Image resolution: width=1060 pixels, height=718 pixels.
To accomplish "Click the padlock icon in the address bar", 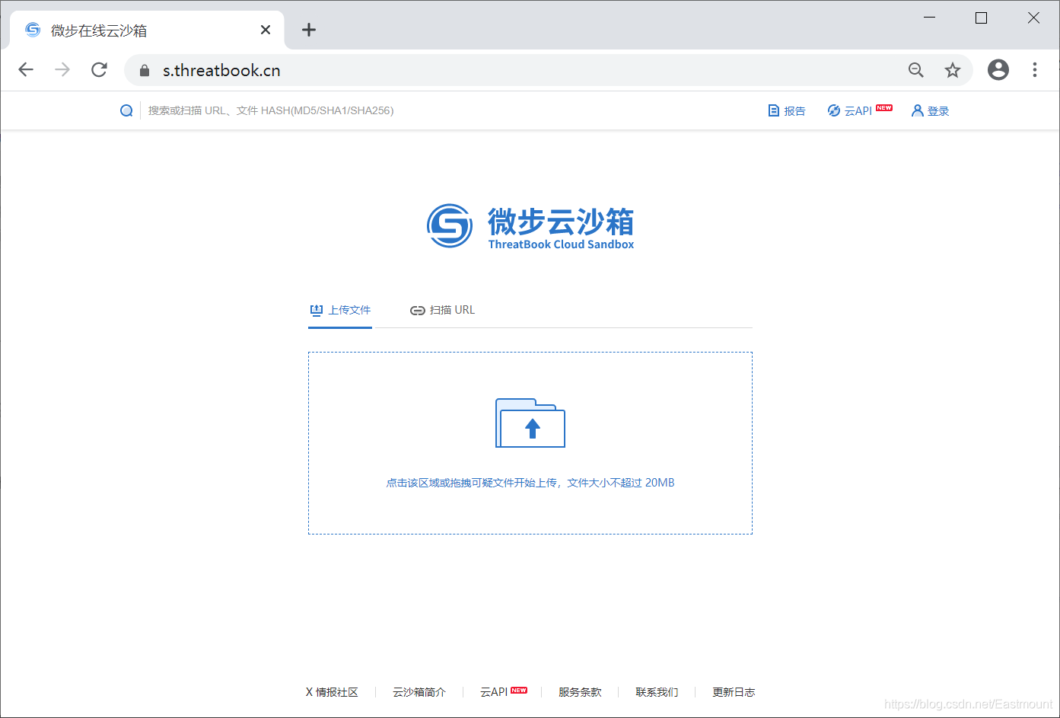I will (143, 69).
